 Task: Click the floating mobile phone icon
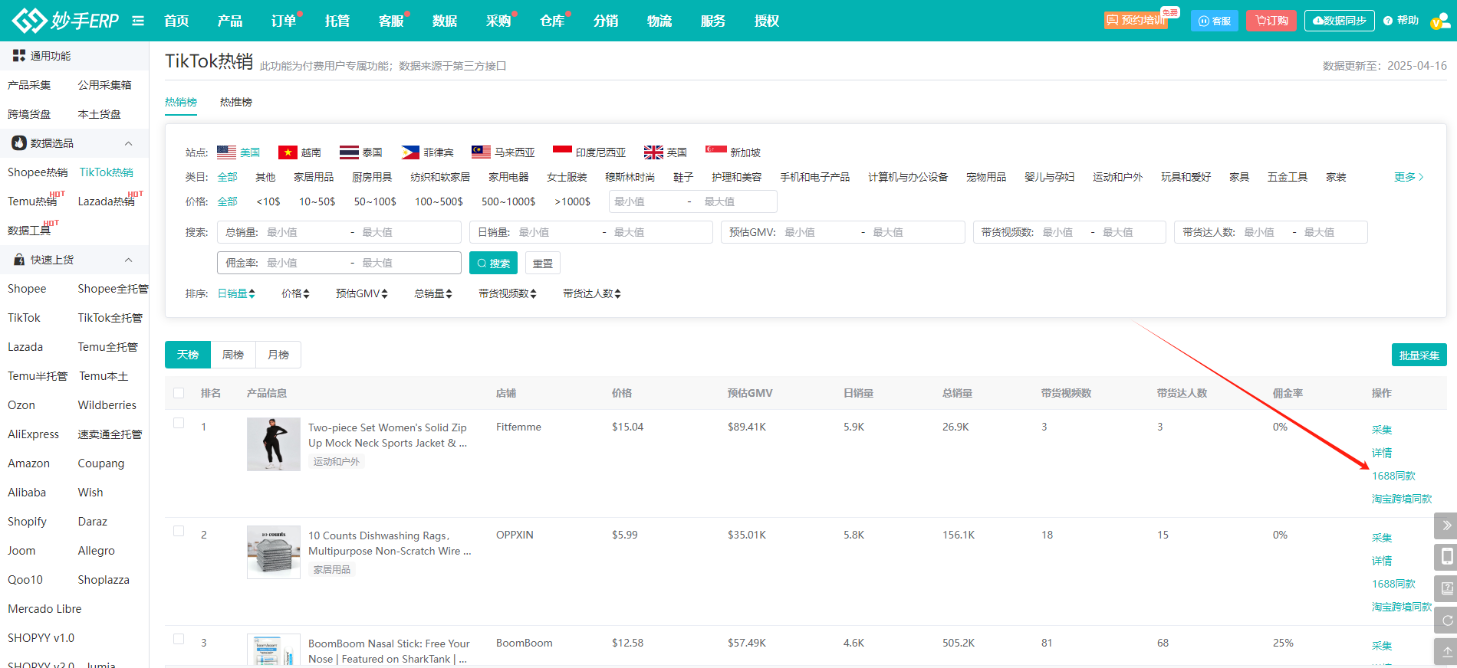(x=1446, y=557)
